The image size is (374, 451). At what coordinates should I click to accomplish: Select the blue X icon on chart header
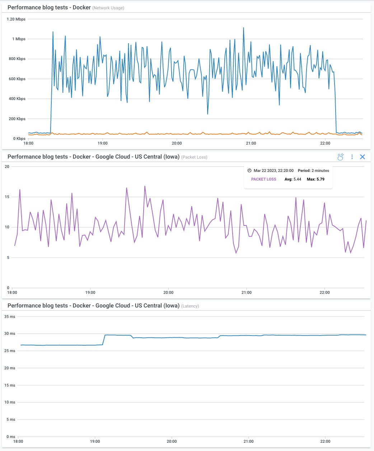click(363, 157)
